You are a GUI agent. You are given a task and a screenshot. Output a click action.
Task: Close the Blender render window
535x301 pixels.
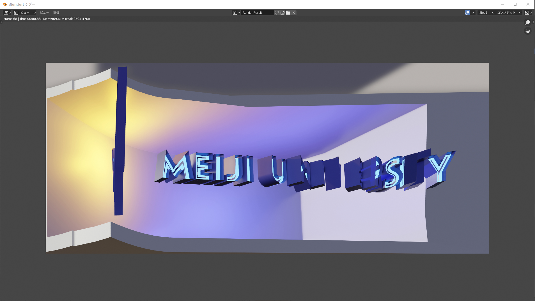click(528, 4)
